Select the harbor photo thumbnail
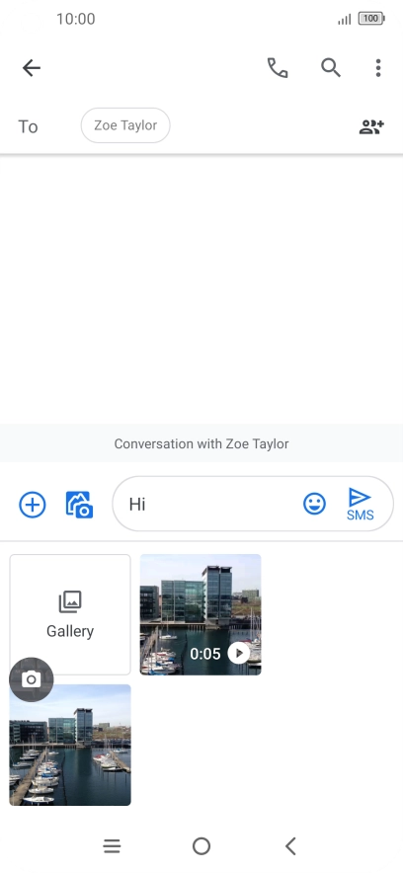This screenshot has height=873, width=403. [70, 745]
